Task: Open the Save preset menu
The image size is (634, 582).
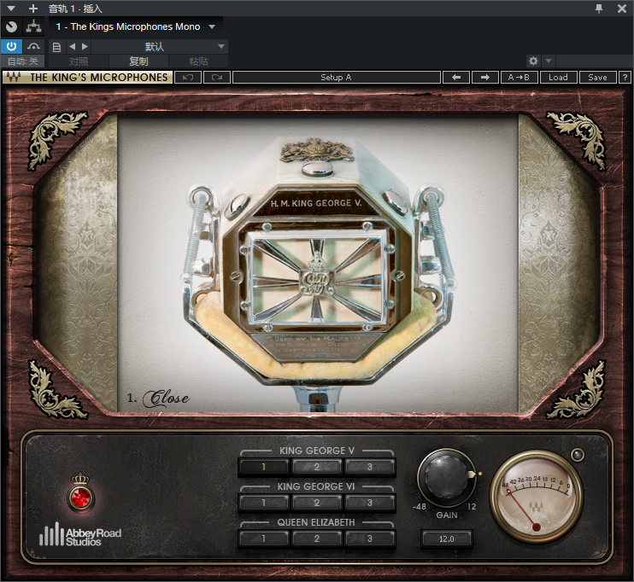Action: [597, 77]
